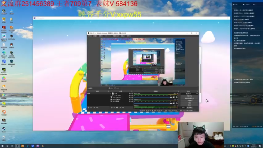263x148 pixels.
Task: Open the QQ penguin desktop shortcut
Action: click(x=12, y=45)
